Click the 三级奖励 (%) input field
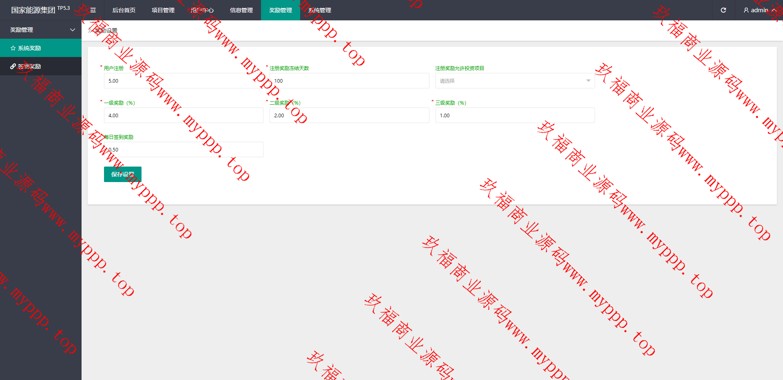This screenshot has width=783, height=380. click(x=515, y=115)
